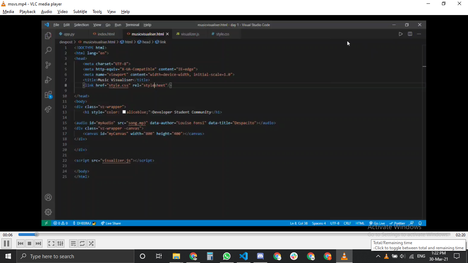Click the remote window icon in VS Code status bar
The image size is (468, 263).
tap(46, 223)
